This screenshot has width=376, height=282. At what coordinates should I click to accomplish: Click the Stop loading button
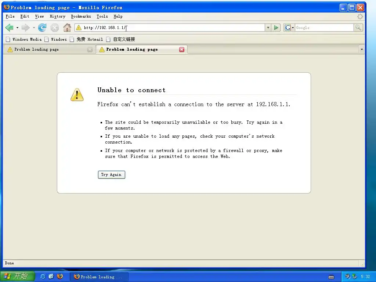click(x=55, y=28)
